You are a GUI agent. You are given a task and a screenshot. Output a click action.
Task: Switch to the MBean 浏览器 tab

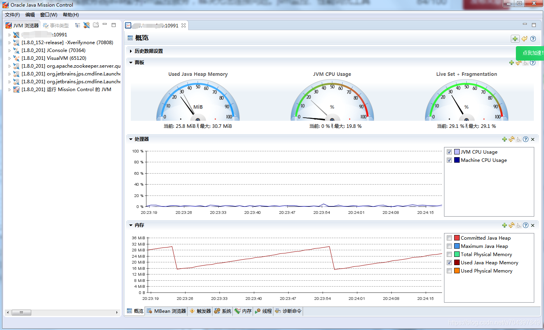[166, 311]
